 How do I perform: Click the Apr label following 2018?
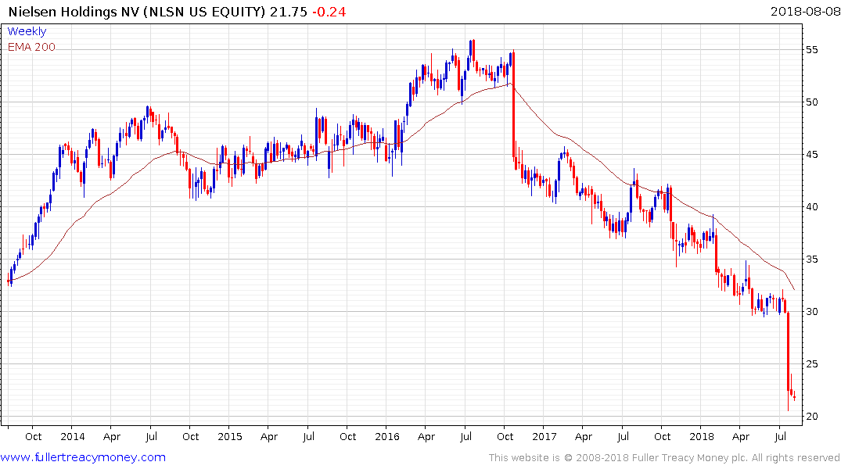tap(741, 437)
